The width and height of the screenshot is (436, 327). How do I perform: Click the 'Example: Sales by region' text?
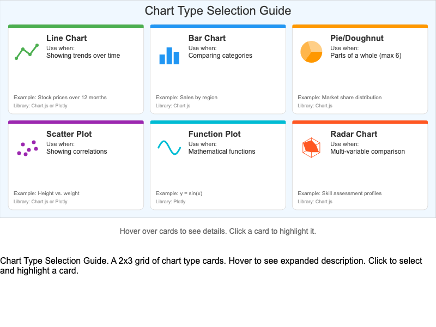(187, 97)
